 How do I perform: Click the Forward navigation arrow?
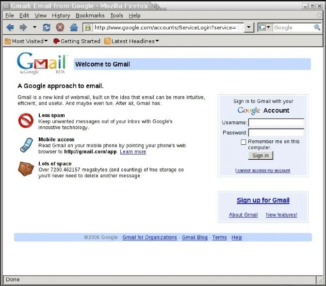coord(23,28)
